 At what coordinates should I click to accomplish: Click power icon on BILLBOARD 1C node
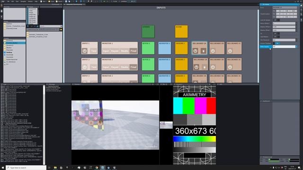pos(230,51)
